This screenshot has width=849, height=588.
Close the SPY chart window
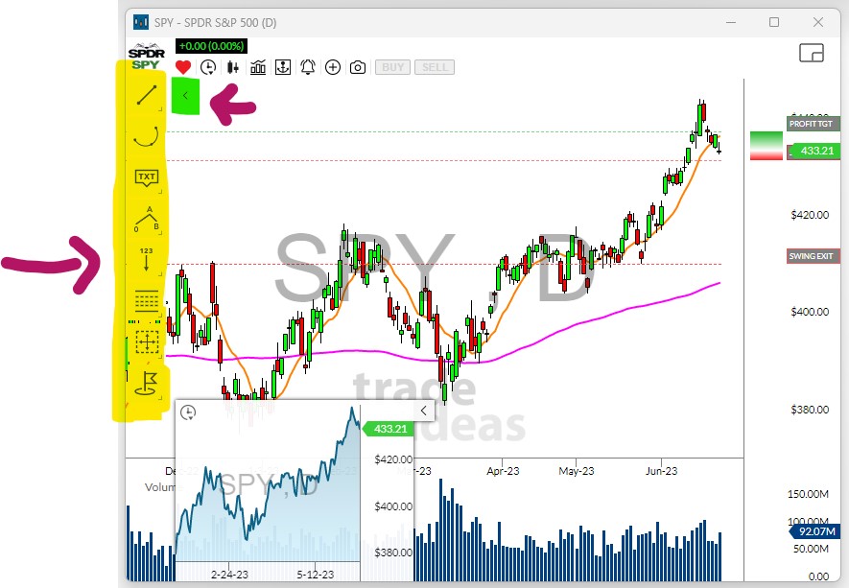[x=818, y=22]
